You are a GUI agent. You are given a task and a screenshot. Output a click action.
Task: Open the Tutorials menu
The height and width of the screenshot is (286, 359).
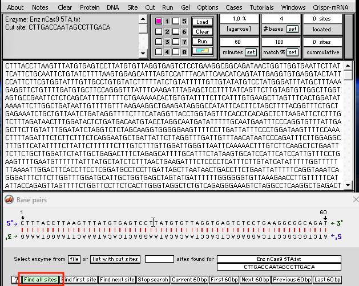(262, 7)
